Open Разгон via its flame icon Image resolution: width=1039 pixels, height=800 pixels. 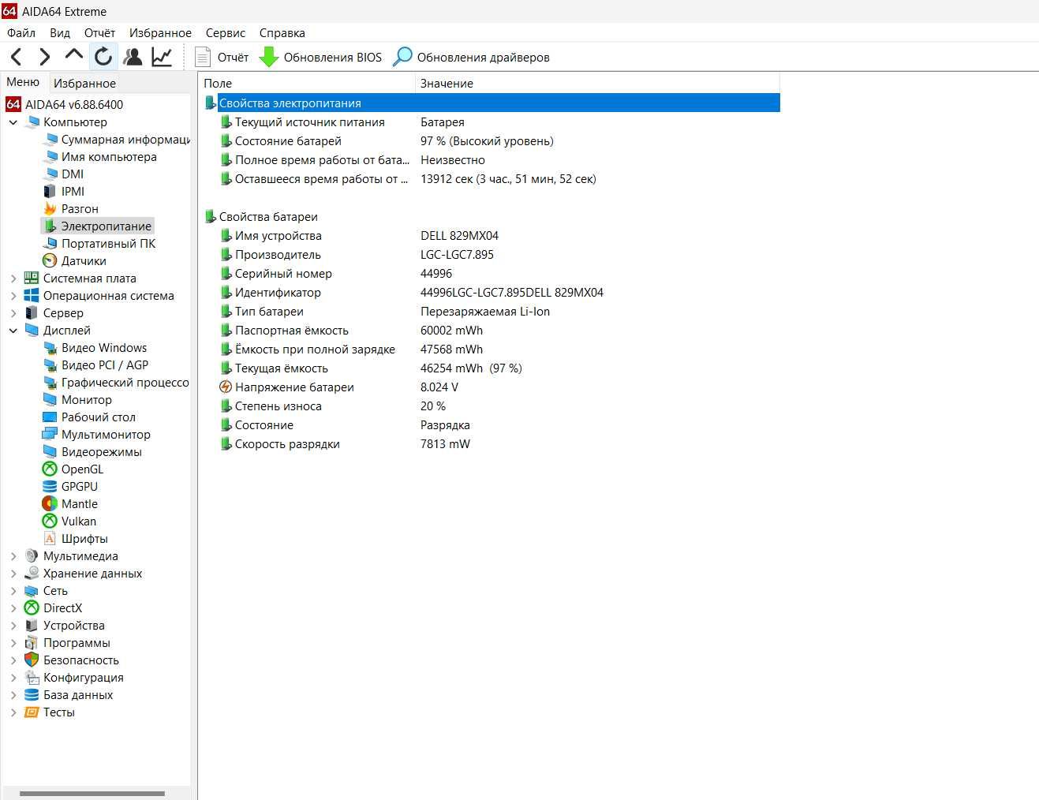(x=50, y=209)
